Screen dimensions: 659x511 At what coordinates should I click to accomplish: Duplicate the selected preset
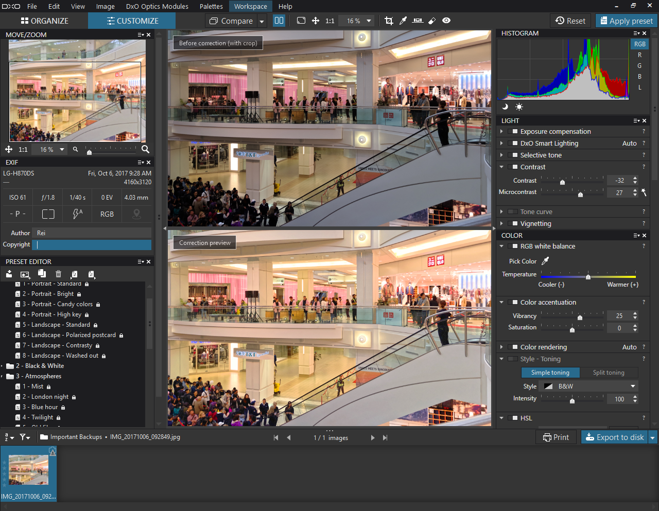coord(42,274)
